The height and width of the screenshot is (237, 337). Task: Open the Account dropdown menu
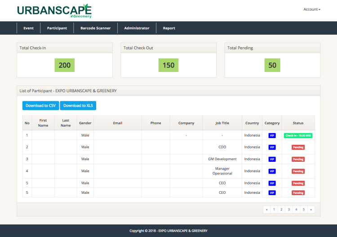click(x=311, y=9)
